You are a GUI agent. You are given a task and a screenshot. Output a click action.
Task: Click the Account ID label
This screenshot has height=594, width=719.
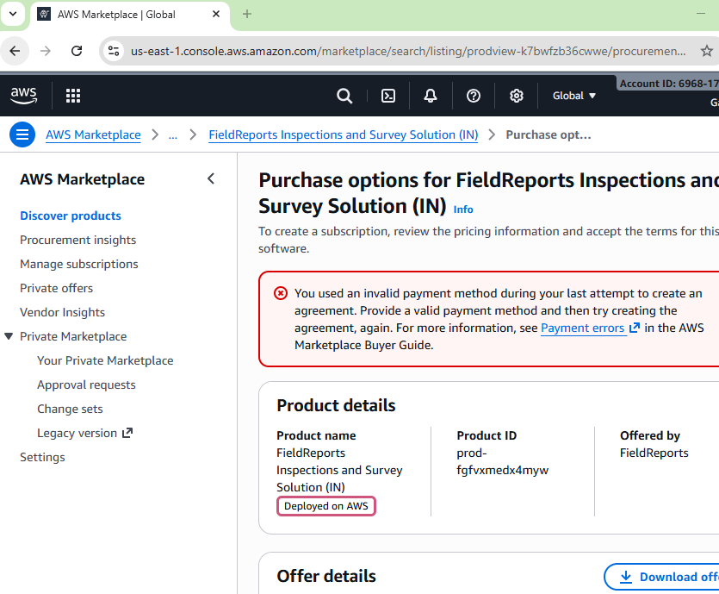coord(668,84)
